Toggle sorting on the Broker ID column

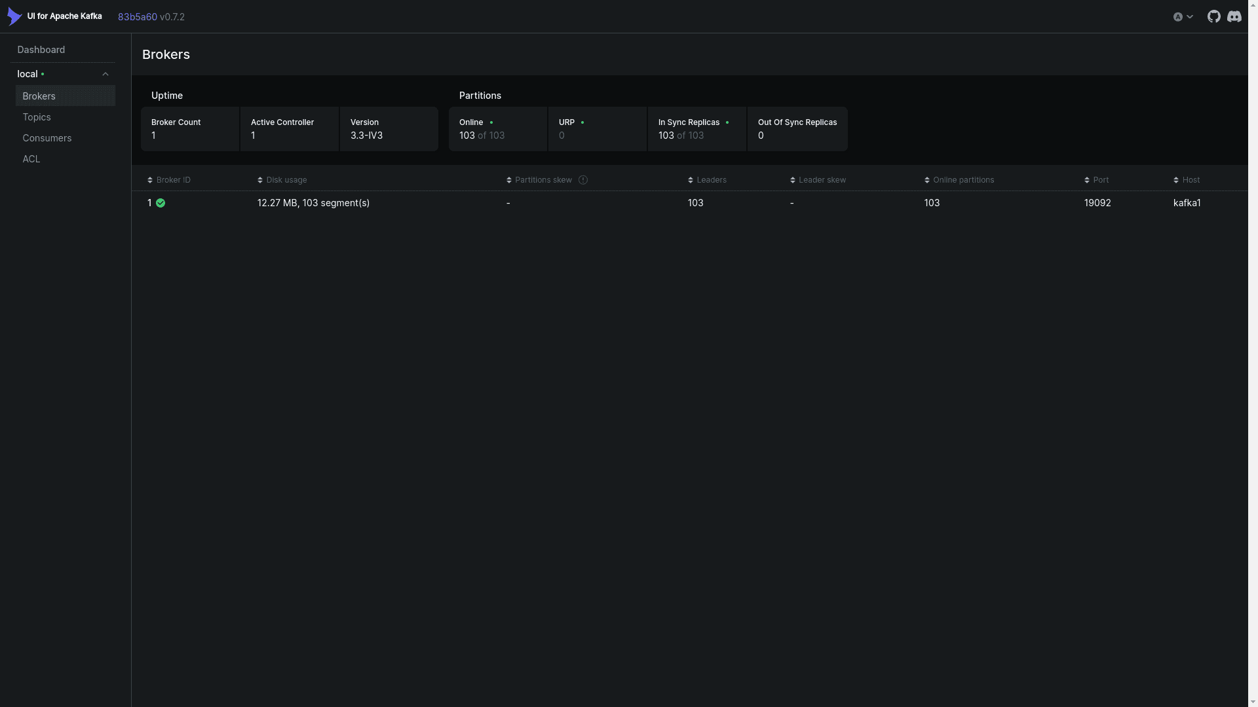tap(150, 179)
